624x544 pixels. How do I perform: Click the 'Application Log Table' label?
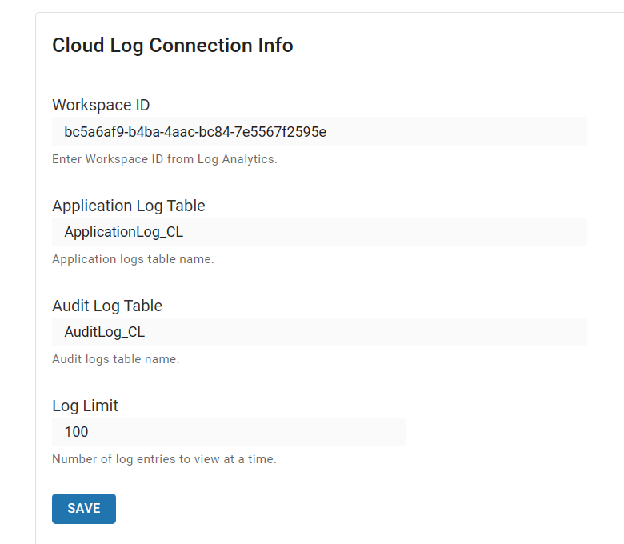[129, 206]
